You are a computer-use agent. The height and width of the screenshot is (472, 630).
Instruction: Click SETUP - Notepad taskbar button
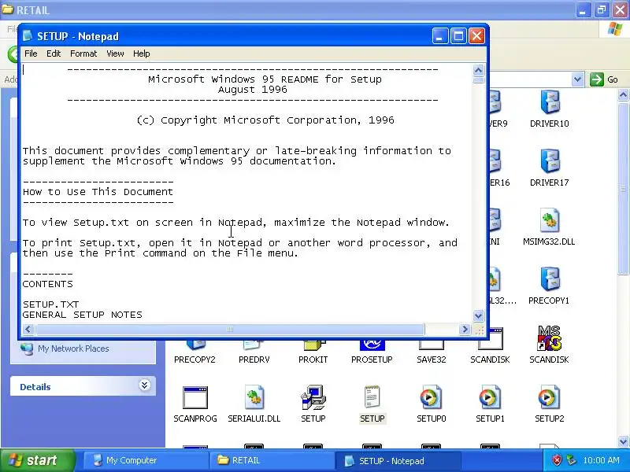tap(397, 460)
